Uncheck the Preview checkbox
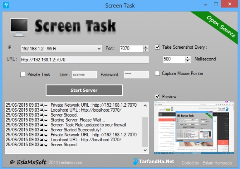Screen dimensions: 240x169 click(x=157, y=97)
